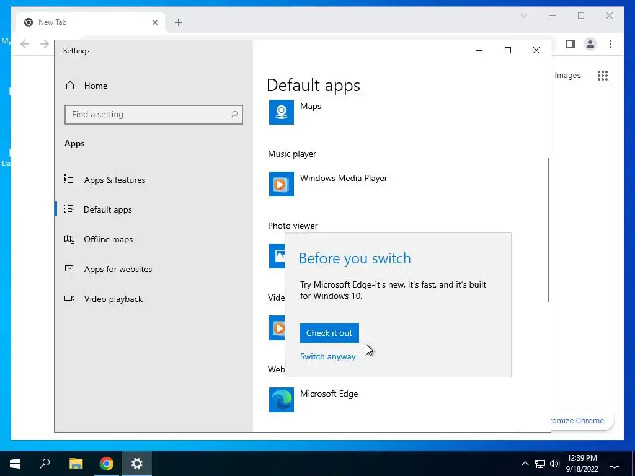Image resolution: width=635 pixels, height=476 pixels.
Task: Click the Settings gear on taskbar
Action: [x=137, y=464]
